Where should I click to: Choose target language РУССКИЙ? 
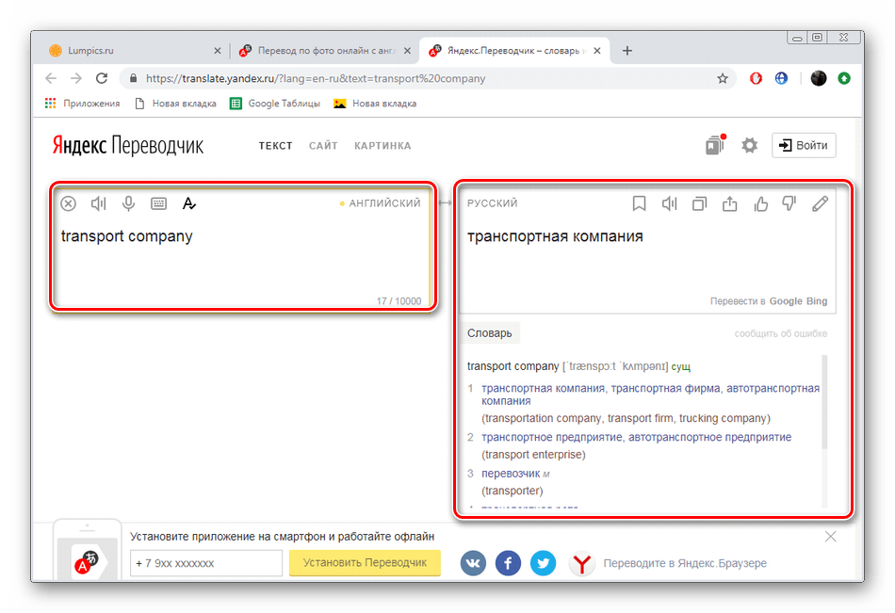(x=492, y=203)
